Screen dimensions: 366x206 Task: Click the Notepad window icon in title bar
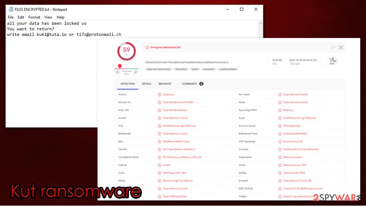[11, 9]
